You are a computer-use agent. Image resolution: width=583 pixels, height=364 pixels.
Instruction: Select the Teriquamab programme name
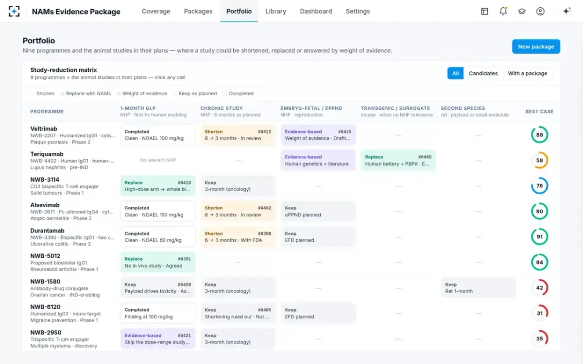pos(47,154)
